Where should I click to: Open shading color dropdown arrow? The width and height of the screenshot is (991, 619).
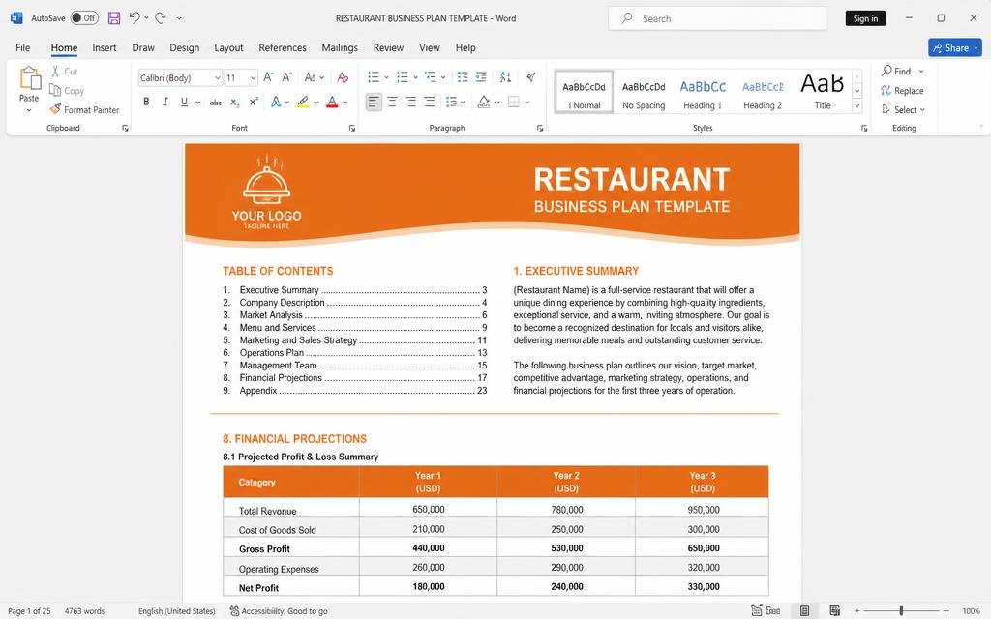497,103
